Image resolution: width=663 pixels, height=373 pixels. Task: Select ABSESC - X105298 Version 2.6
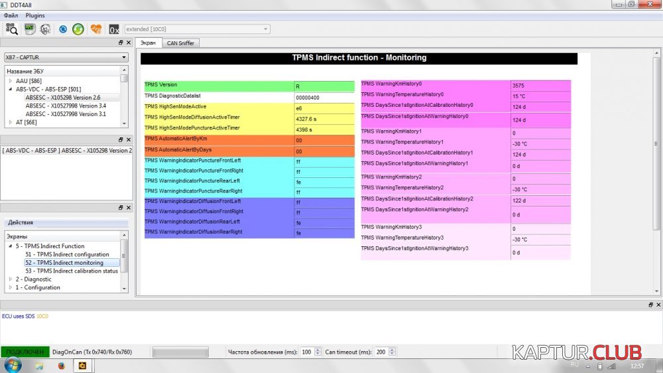tap(63, 98)
